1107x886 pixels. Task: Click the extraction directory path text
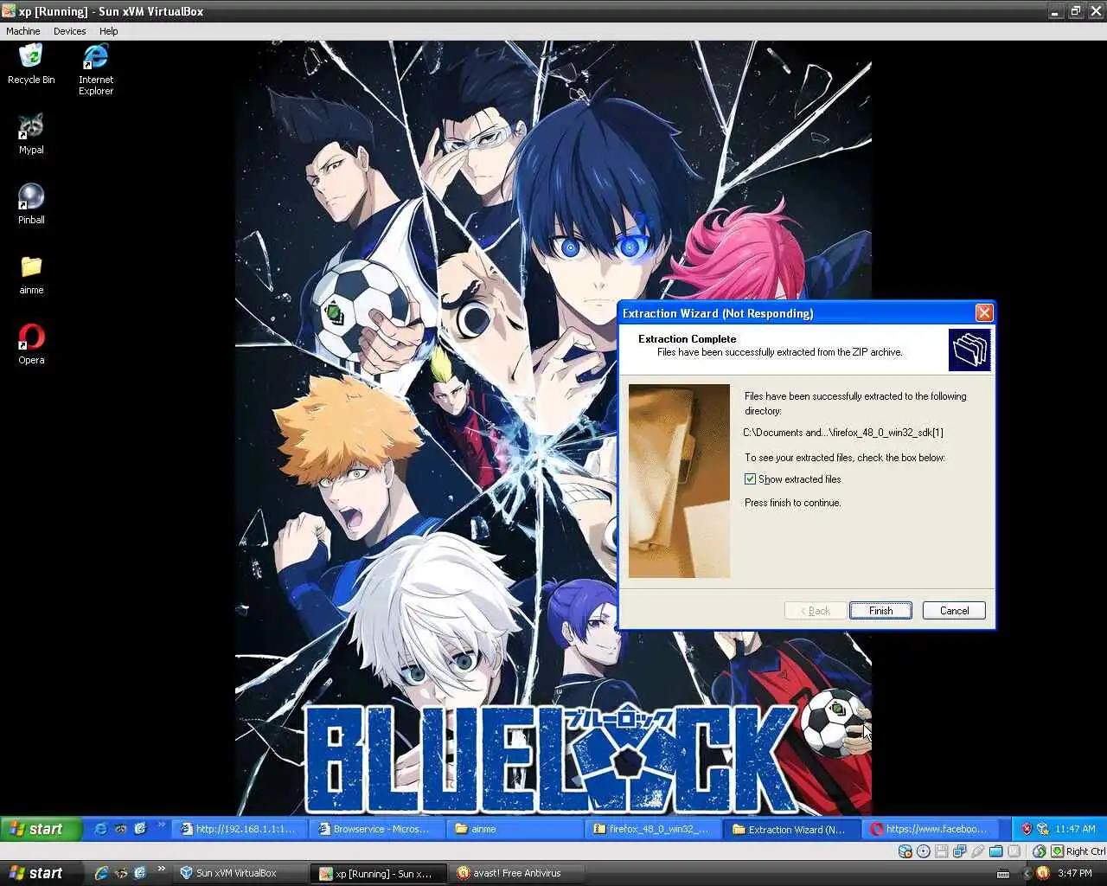coord(843,433)
